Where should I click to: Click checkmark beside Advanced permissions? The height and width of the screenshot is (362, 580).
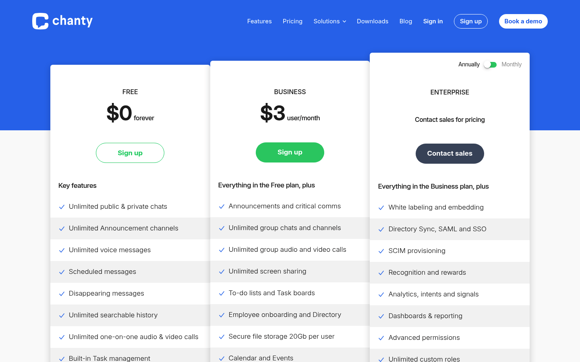[381, 338]
